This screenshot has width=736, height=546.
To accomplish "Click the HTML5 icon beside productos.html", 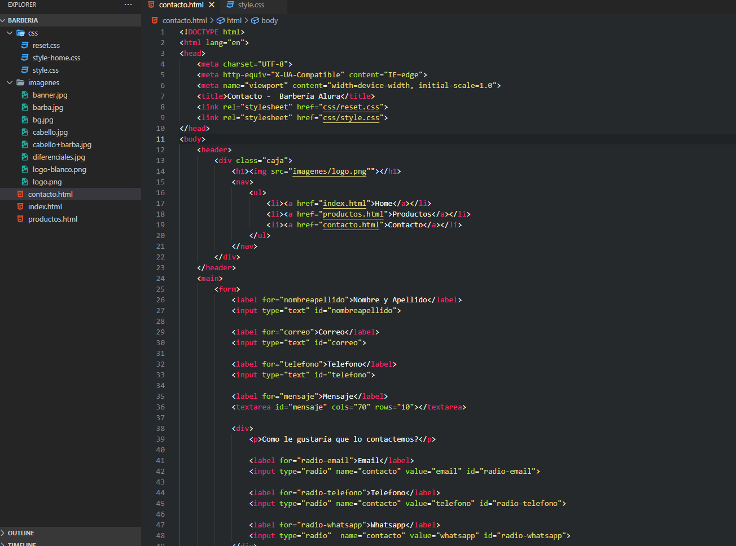I will point(20,219).
